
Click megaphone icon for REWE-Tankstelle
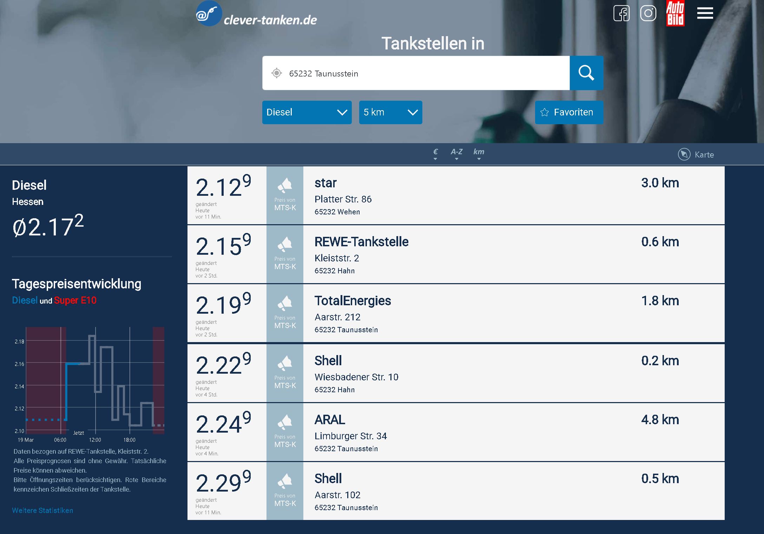(x=285, y=244)
